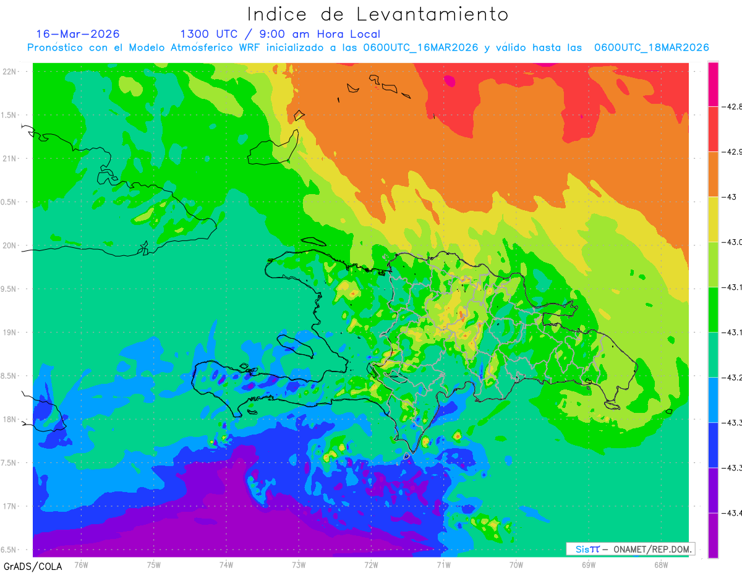Click the 'Indice de Levantamiento' title

[378, 14]
